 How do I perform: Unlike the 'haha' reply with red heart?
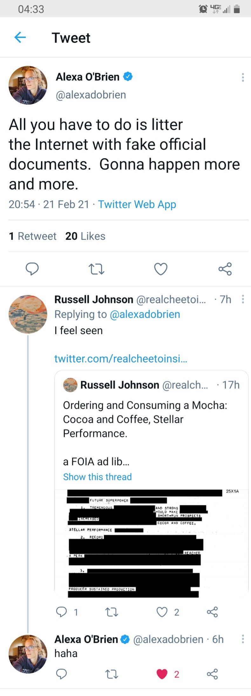pyautogui.click(x=162, y=674)
